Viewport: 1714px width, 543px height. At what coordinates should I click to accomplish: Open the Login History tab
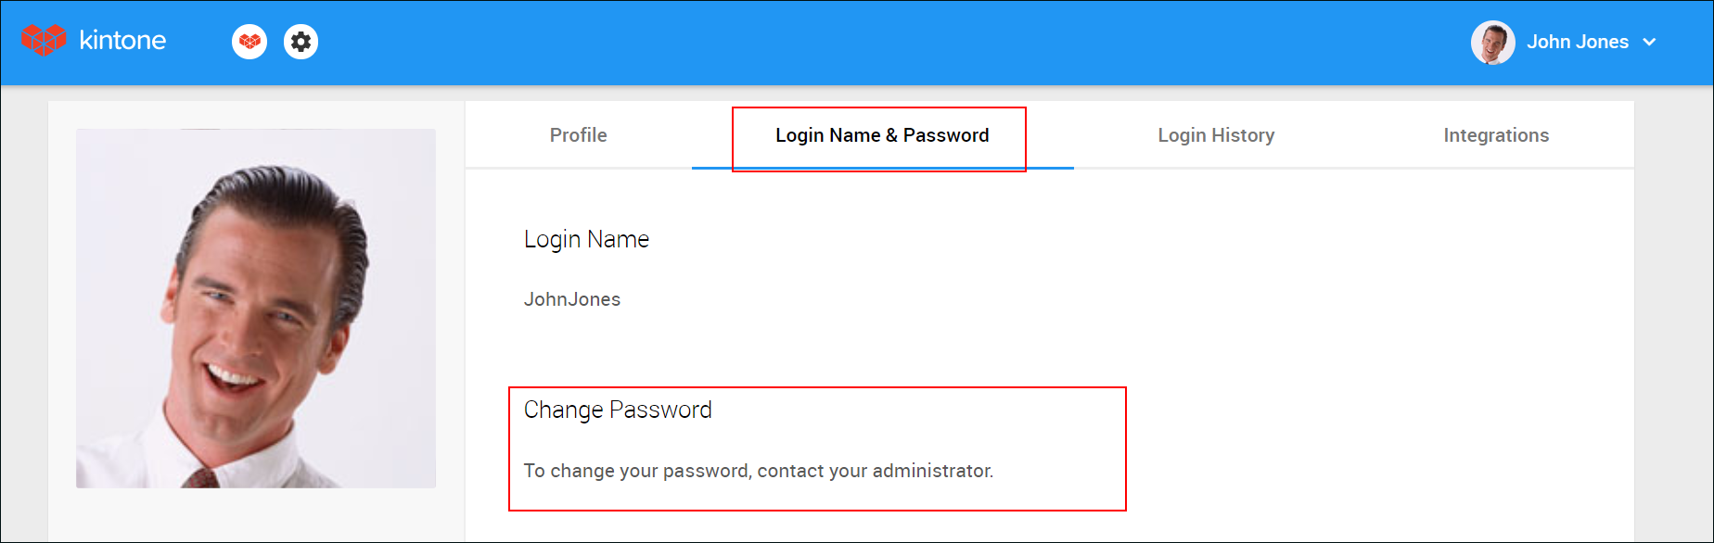pos(1216,134)
